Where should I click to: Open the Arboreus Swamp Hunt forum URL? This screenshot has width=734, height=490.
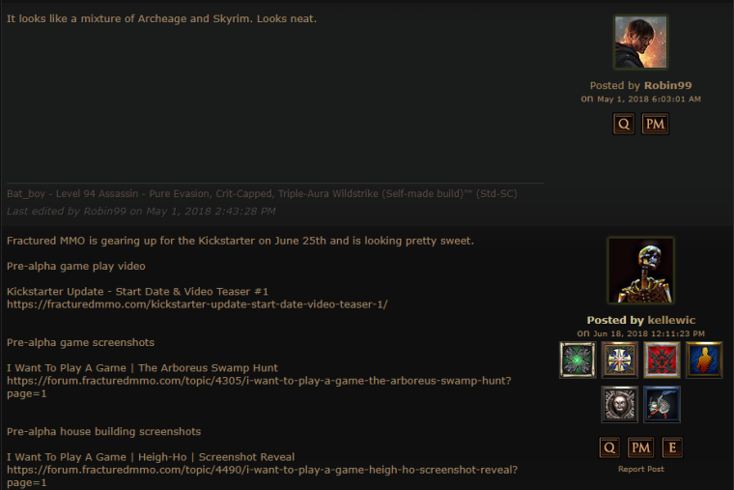coord(259,387)
